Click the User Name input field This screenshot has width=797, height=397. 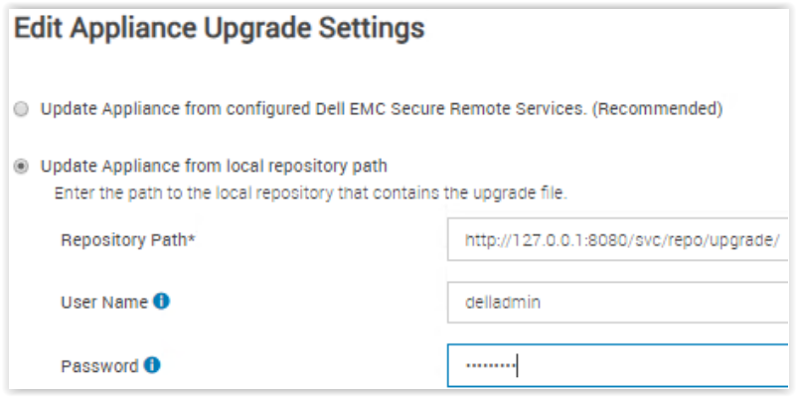click(616, 303)
